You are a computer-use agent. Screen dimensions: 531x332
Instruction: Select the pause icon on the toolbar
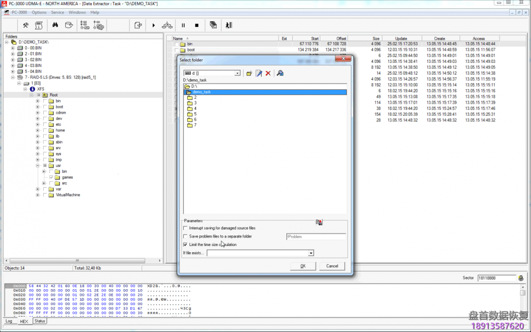click(183, 25)
